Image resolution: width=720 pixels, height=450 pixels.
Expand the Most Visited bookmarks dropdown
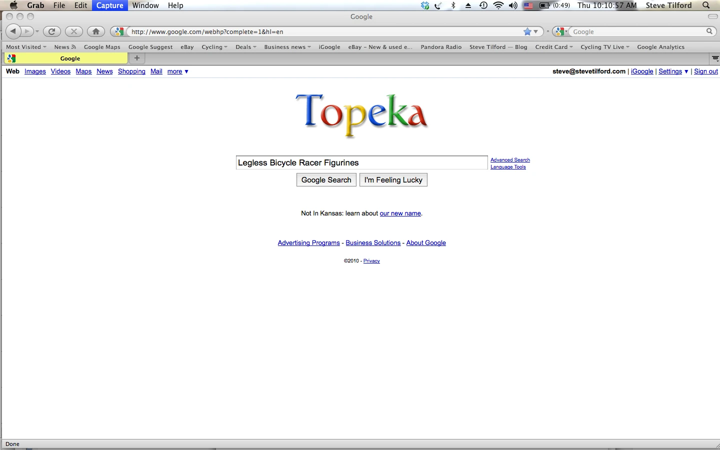(26, 47)
